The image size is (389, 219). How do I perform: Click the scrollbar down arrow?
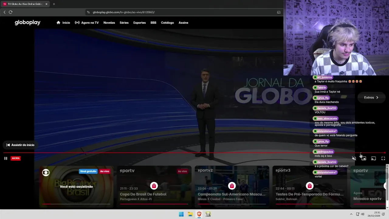tap(387, 207)
